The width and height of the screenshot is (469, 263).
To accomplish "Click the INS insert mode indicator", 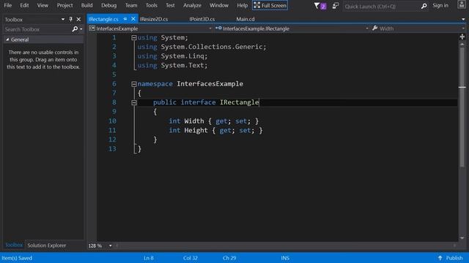I will click(285, 258).
